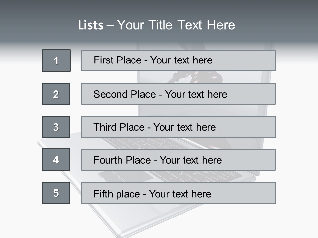Screen dimensions: 318x238
Task: Click the number 4 box
Action: [56, 160]
